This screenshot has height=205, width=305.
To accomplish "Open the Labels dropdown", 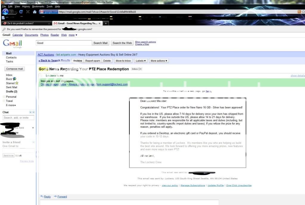I will point(141,61).
